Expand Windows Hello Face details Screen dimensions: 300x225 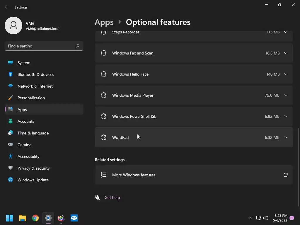[285, 74]
